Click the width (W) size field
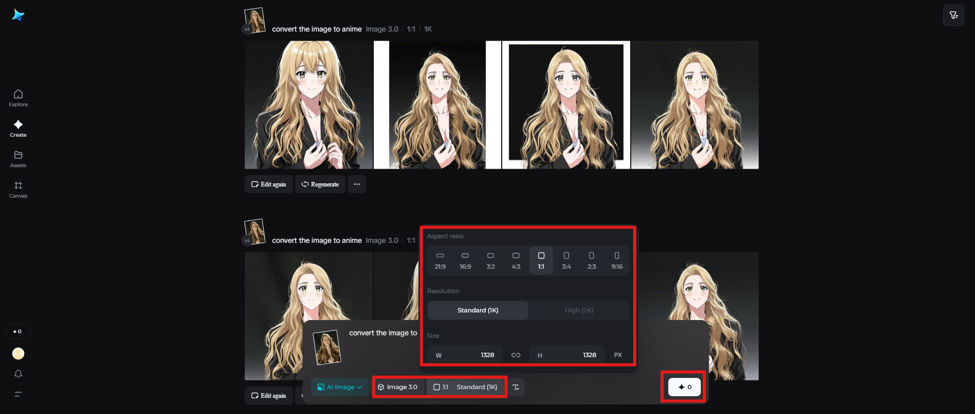 [465, 355]
